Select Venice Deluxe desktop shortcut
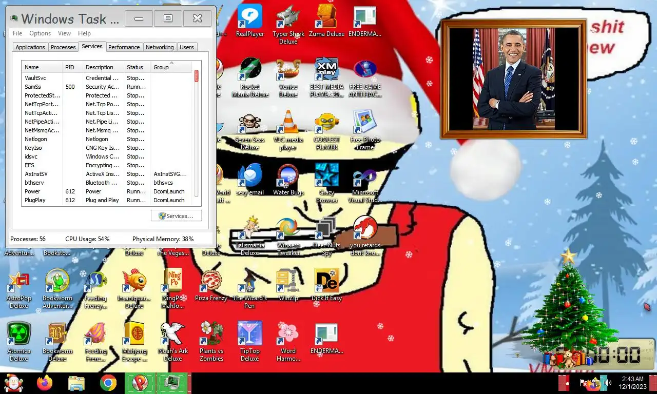 click(288, 77)
